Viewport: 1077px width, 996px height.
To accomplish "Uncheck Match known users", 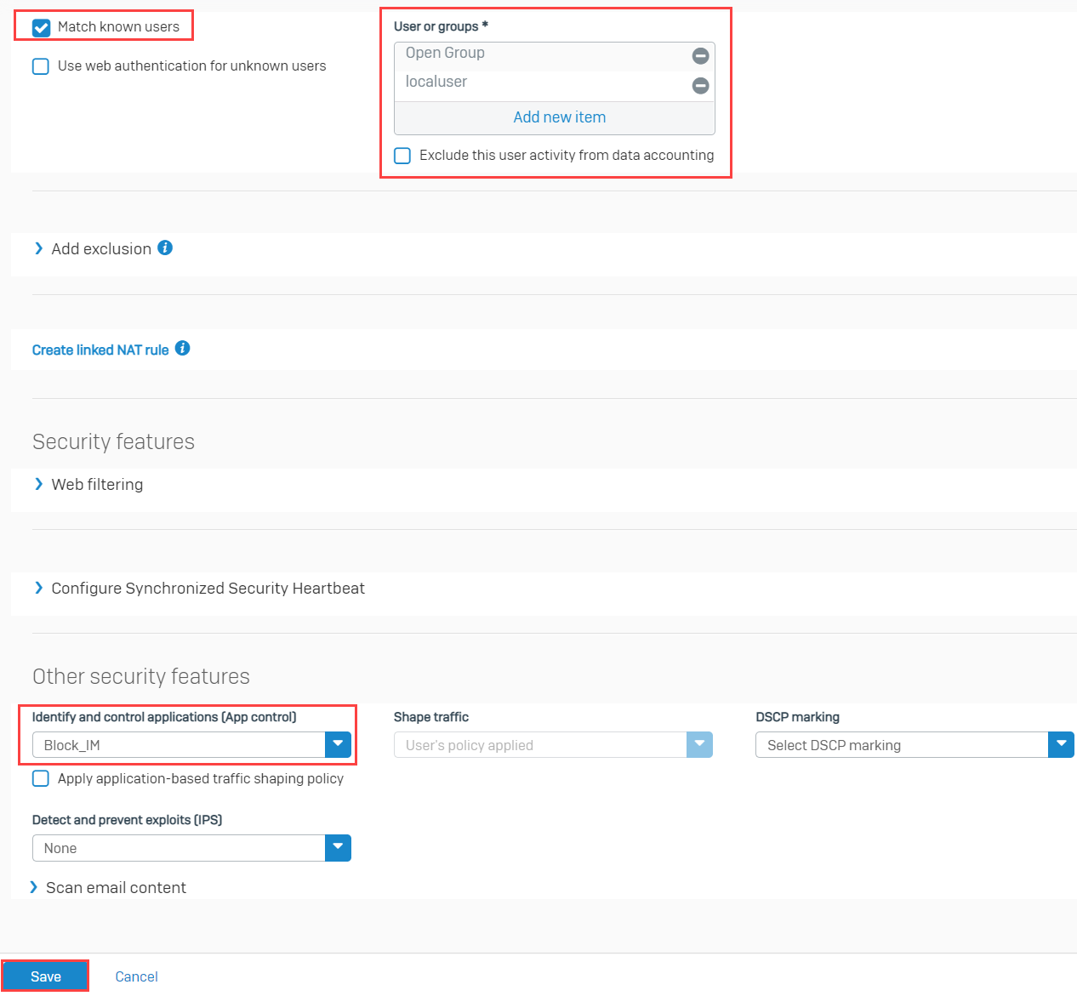I will pyautogui.click(x=40, y=28).
